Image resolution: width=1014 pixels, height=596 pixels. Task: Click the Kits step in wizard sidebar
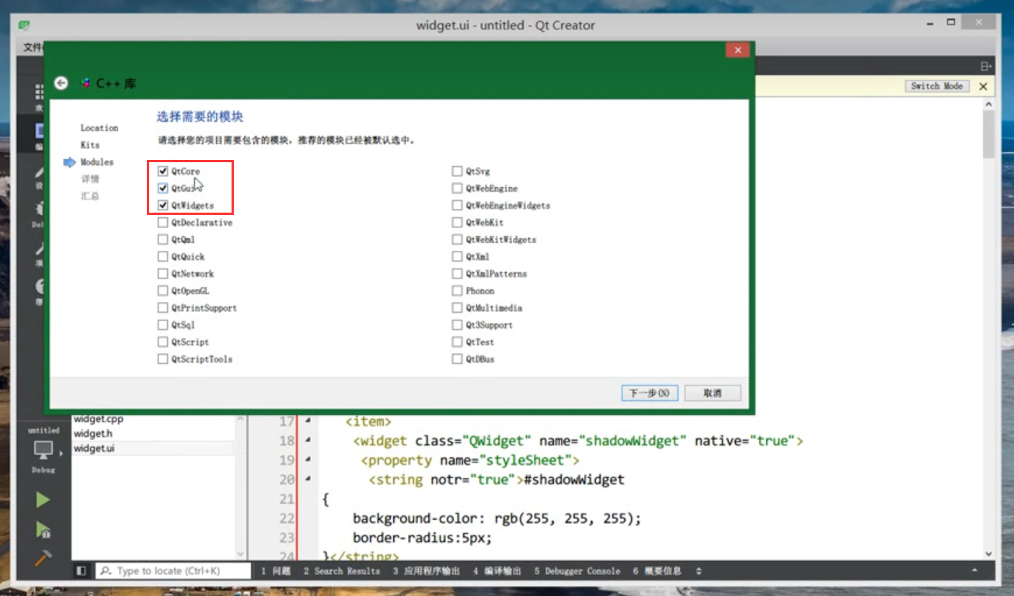[90, 145]
